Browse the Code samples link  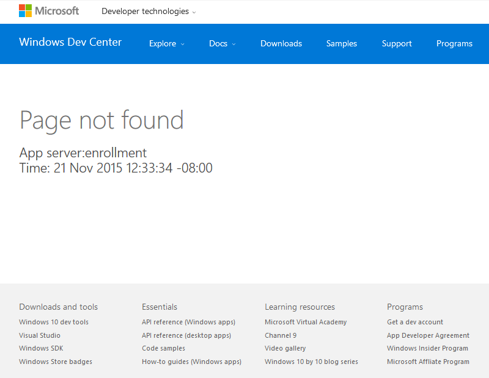[163, 348]
